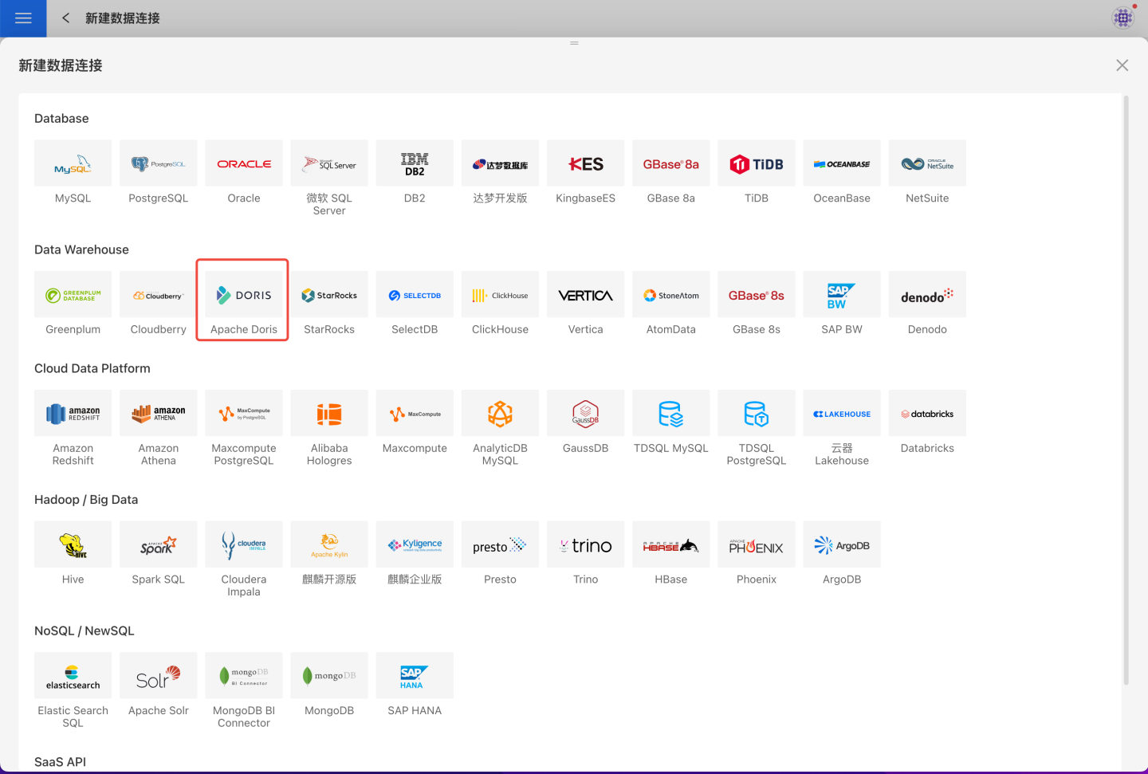Select the Hive connector icon
The width and height of the screenshot is (1148, 774).
click(x=73, y=545)
